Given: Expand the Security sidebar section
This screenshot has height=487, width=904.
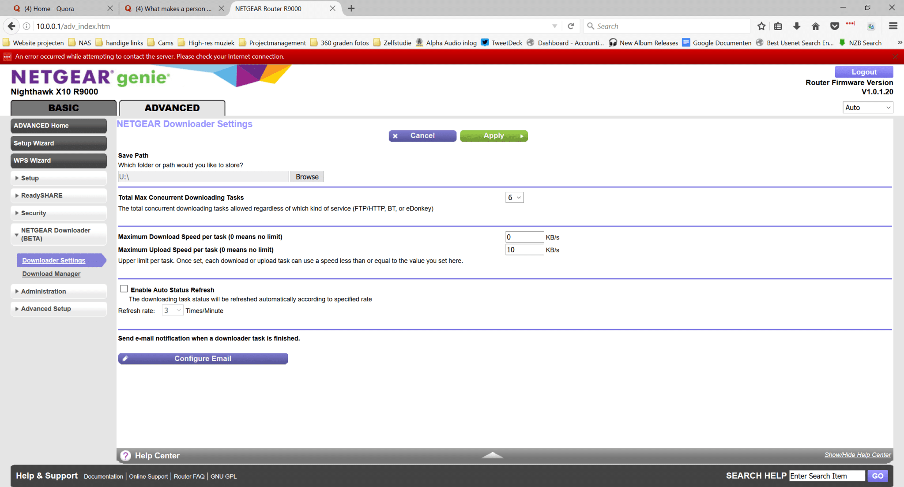Looking at the screenshot, I should [x=59, y=213].
